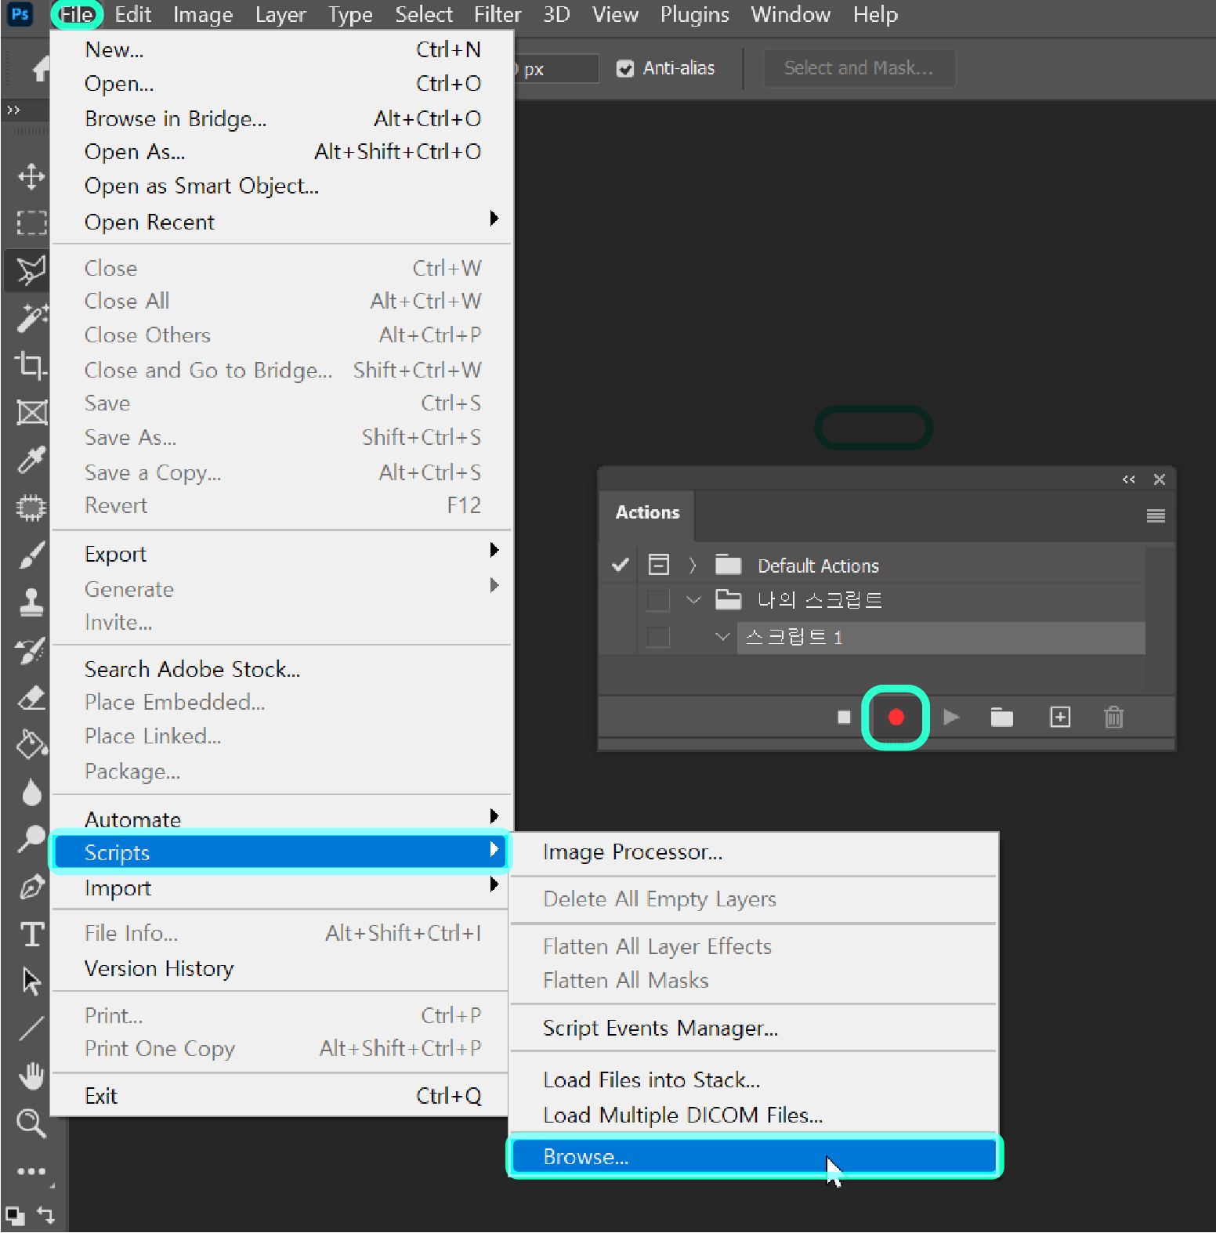1216x1233 pixels.
Task: Select the Brush tool
Action: (31, 555)
